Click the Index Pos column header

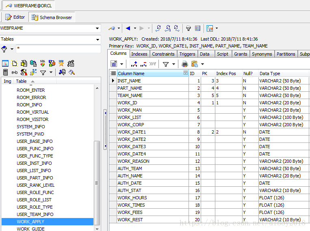(228, 73)
